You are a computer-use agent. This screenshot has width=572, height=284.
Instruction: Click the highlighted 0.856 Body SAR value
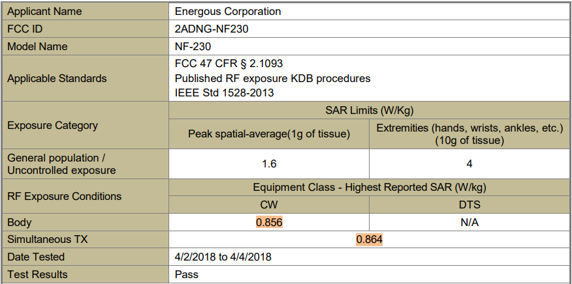tap(269, 223)
